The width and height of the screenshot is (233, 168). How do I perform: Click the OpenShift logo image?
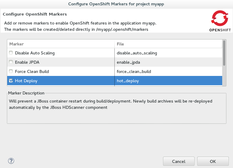click(x=220, y=21)
